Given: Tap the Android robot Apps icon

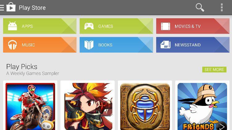Looking at the screenshot, I should pos(12,26).
